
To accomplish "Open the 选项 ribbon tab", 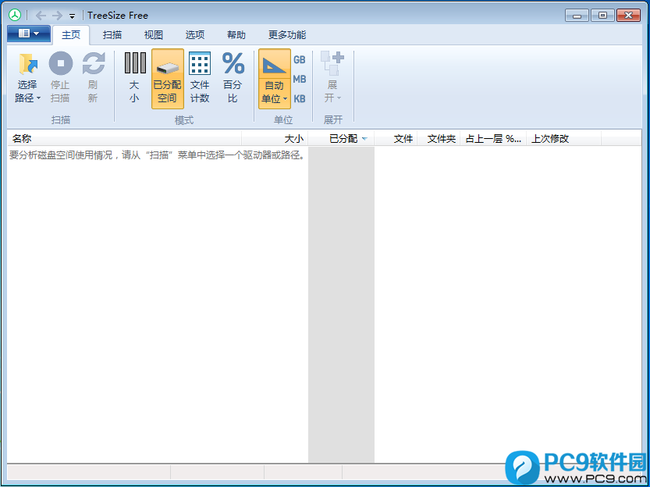I will click(x=195, y=35).
